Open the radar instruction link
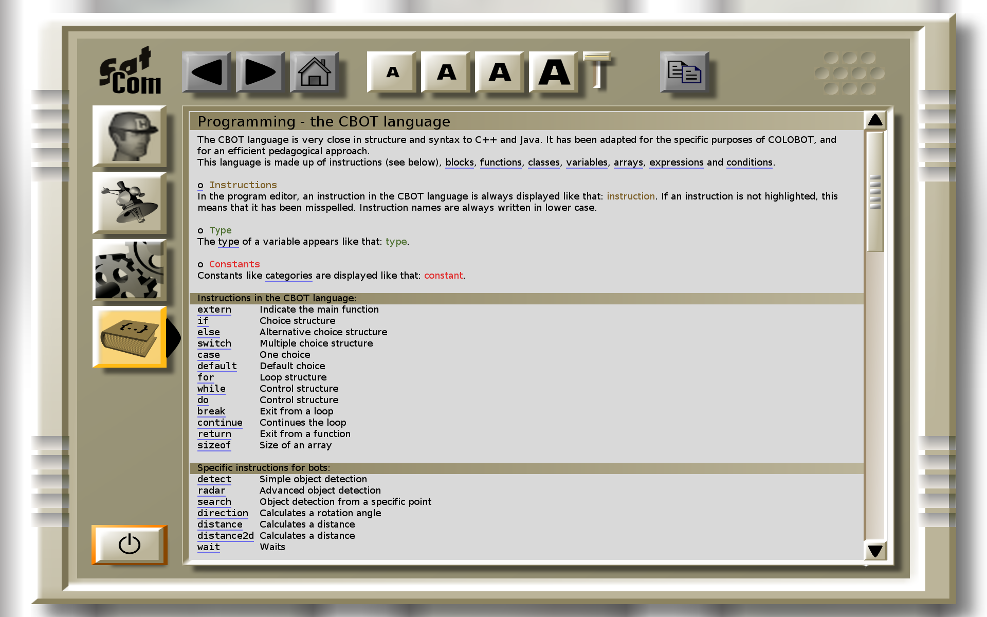Image resolution: width=987 pixels, height=617 pixels. pyautogui.click(x=211, y=491)
